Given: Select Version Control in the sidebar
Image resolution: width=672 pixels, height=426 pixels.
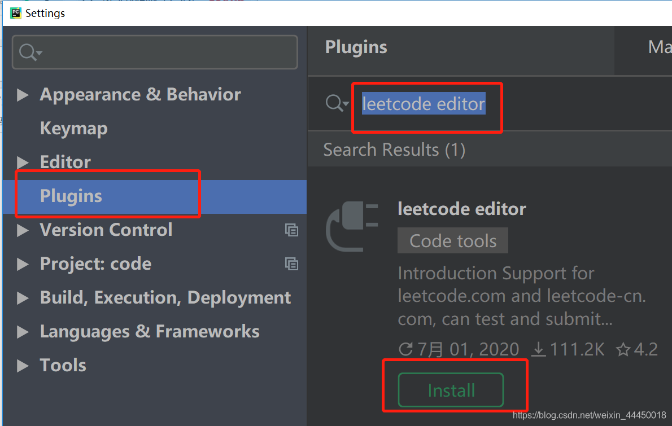Looking at the screenshot, I should tap(106, 230).
